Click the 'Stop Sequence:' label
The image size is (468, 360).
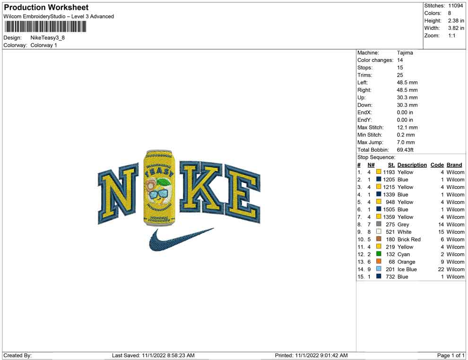376,157
